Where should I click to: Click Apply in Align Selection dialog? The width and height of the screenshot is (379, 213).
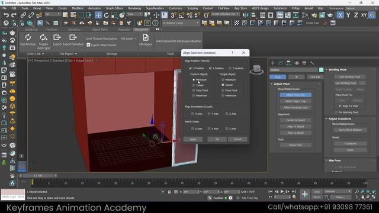click(x=193, y=140)
